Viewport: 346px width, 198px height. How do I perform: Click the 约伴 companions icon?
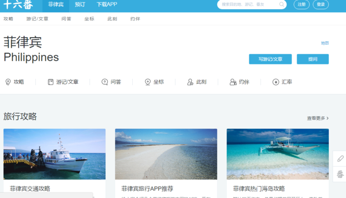click(x=233, y=82)
